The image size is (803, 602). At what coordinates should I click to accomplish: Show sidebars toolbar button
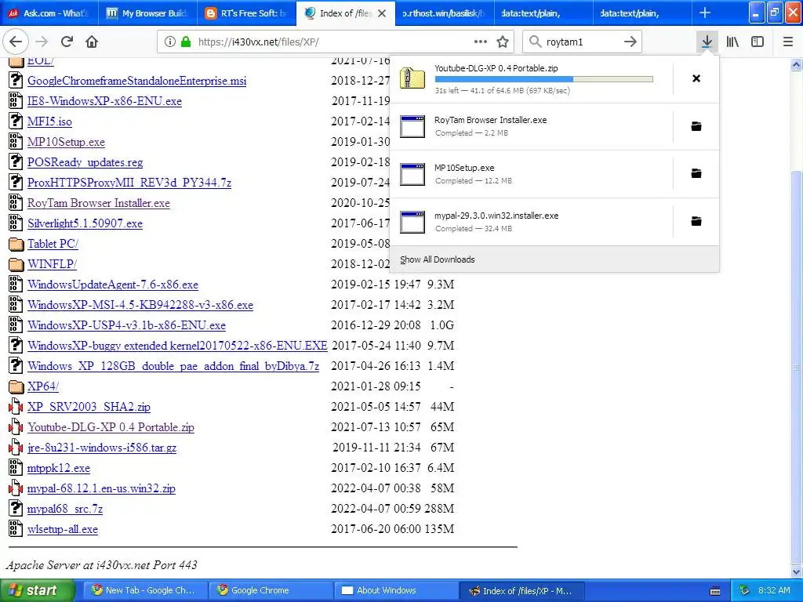tap(758, 42)
